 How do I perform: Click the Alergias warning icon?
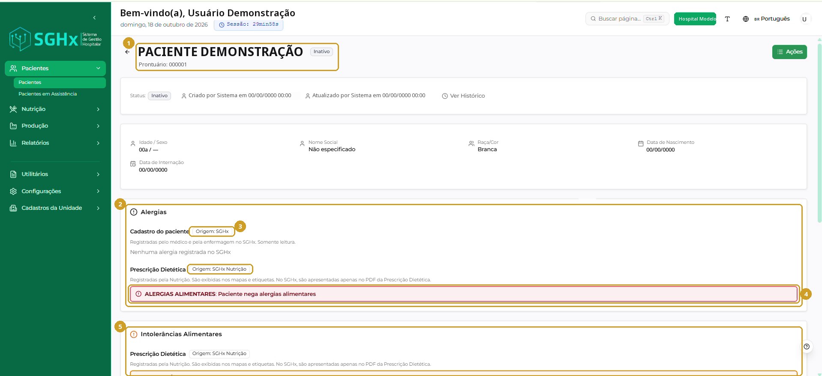(134, 212)
